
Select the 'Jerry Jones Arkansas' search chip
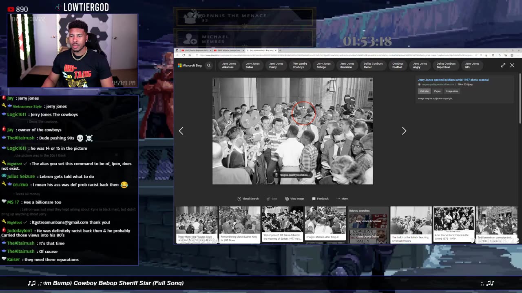(229, 65)
